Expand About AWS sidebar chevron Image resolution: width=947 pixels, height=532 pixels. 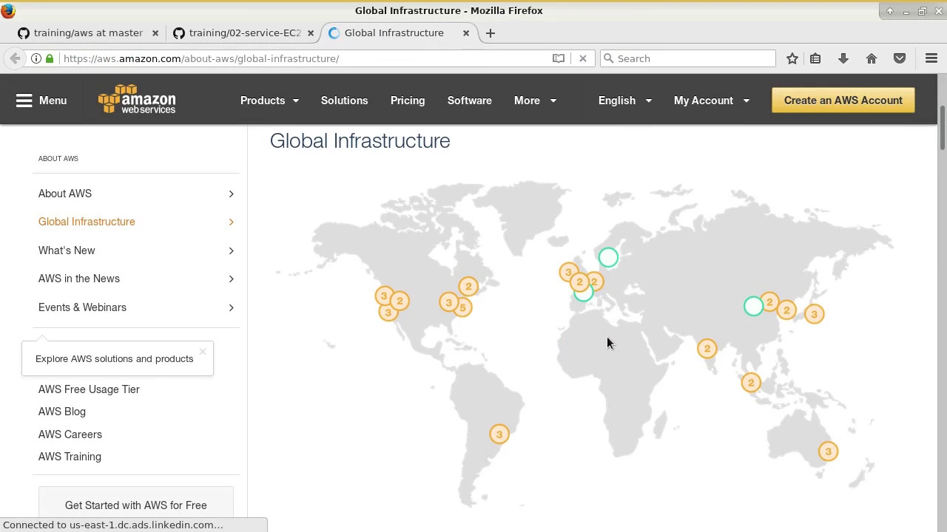tap(231, 194)
